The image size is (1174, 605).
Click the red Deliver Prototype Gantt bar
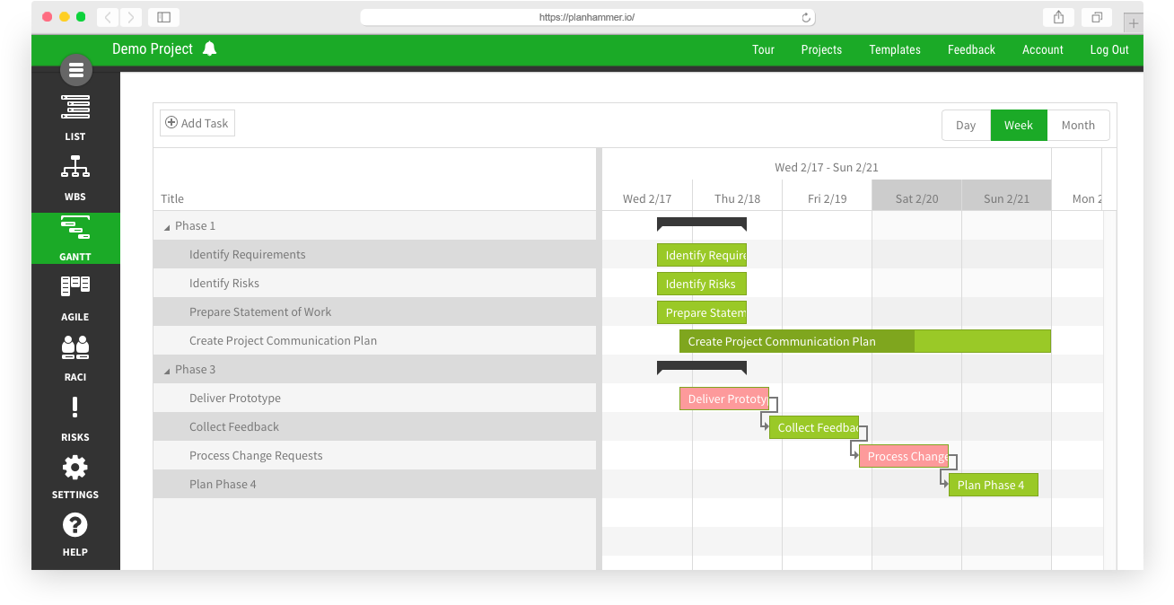pos(724,399)
